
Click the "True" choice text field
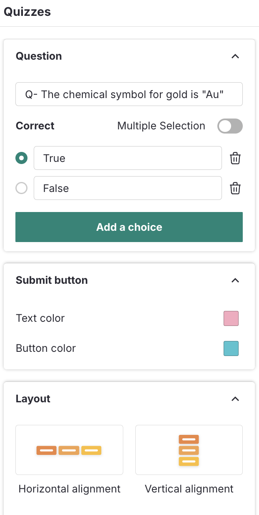(x=128, y=158)
